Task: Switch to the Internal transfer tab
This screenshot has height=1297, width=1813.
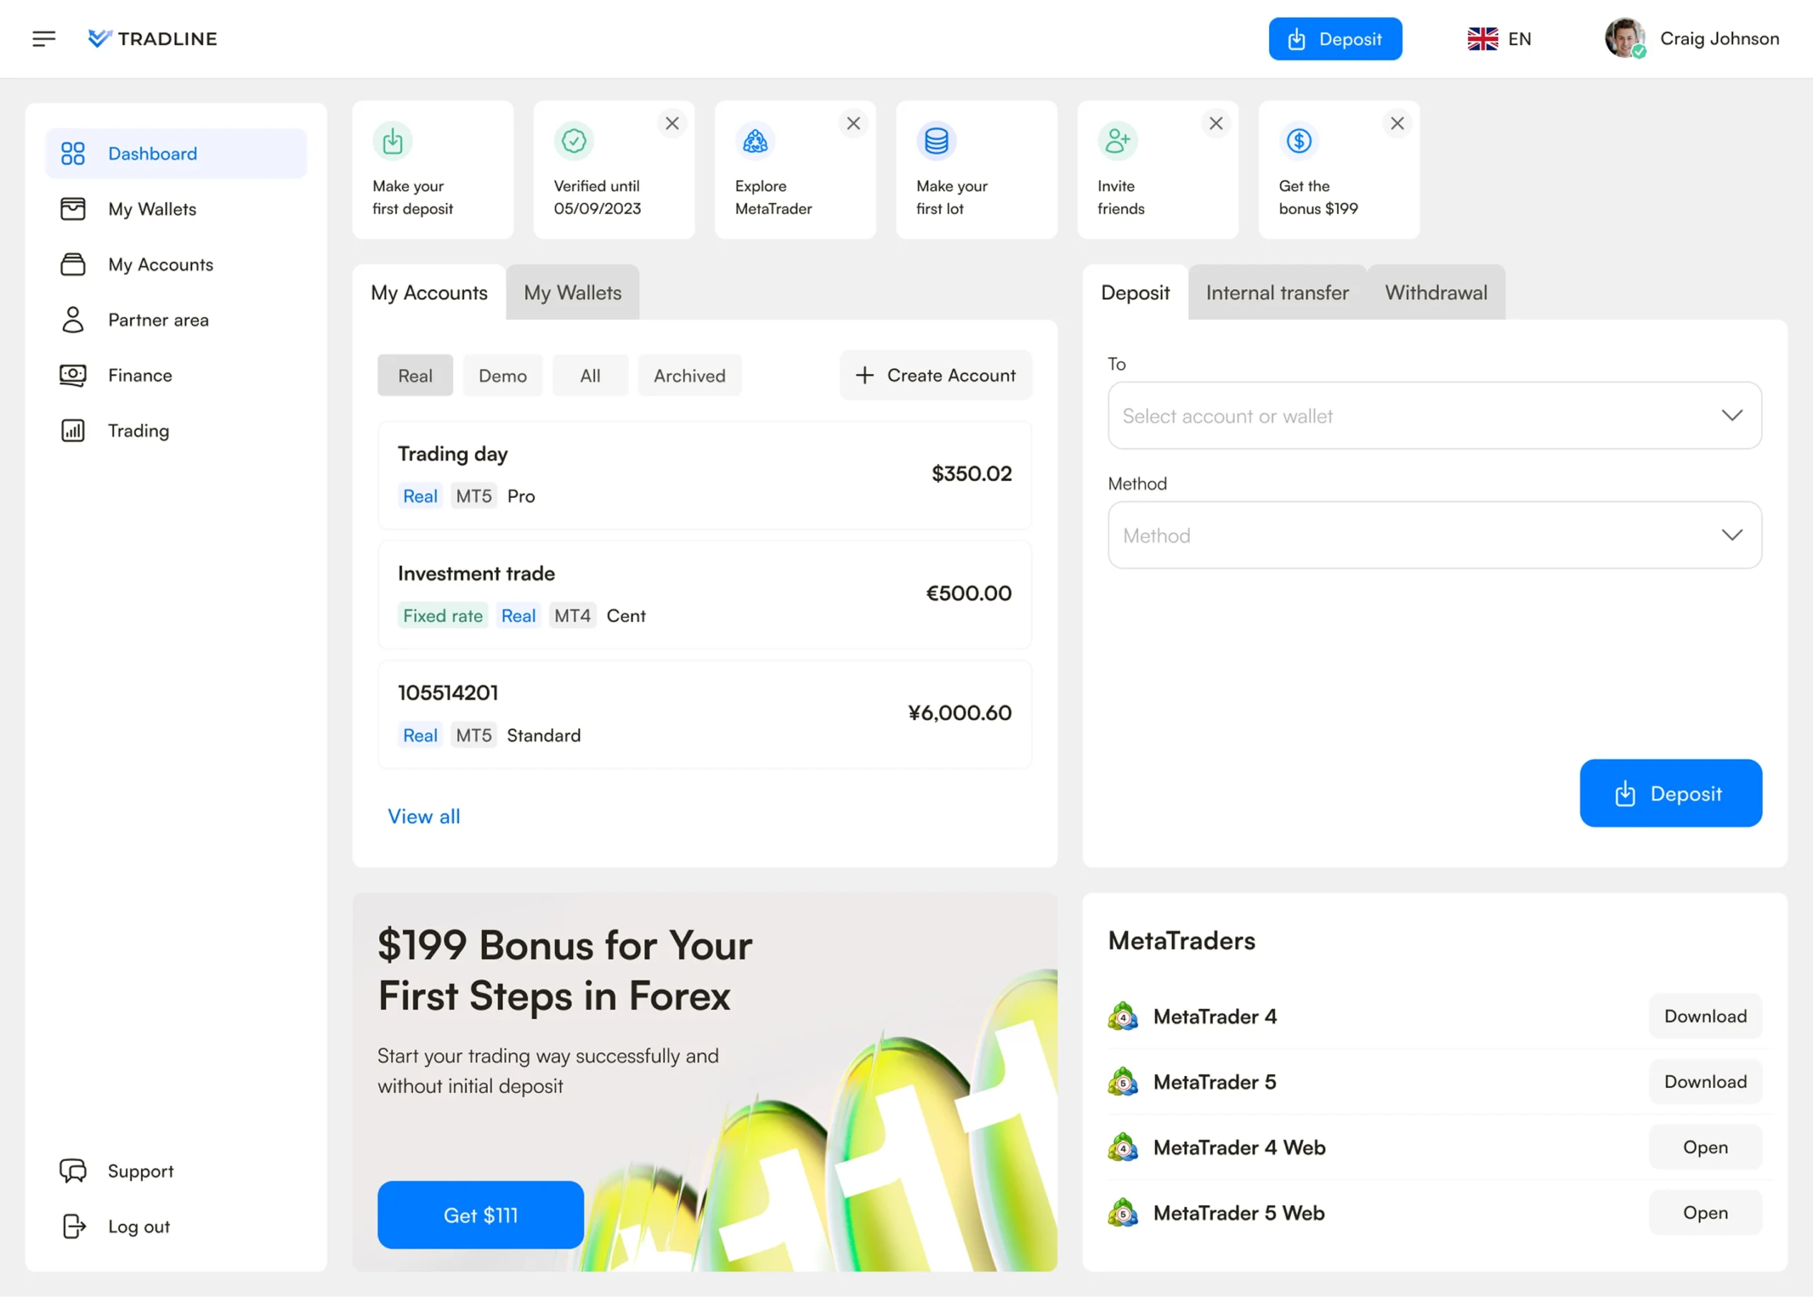Action: click(x=1276, y=293)
